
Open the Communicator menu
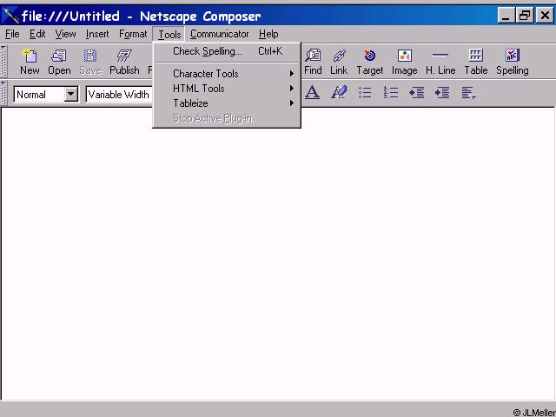pos(220,35)
